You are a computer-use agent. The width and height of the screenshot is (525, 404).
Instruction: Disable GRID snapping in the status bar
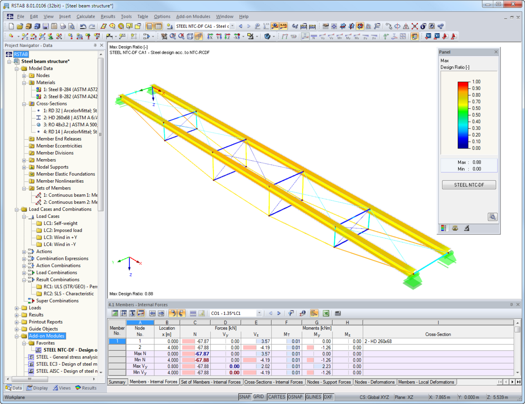(258, 397)
